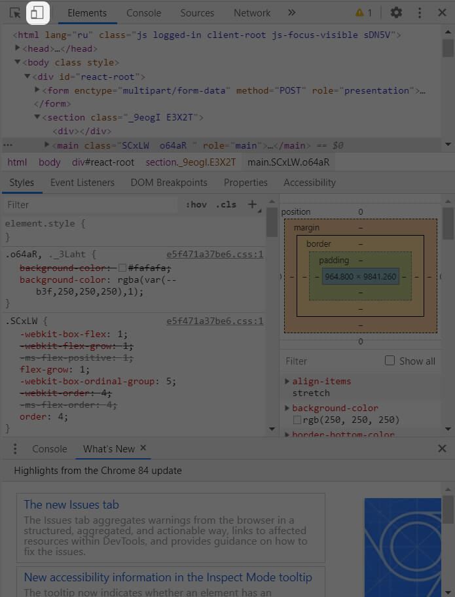Add new style rule plus icon
Image resolution: width=455 pixels, height=597 pixels.
point(252,204)
